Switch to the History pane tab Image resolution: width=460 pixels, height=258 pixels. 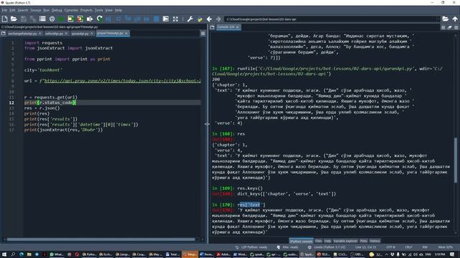374,241
